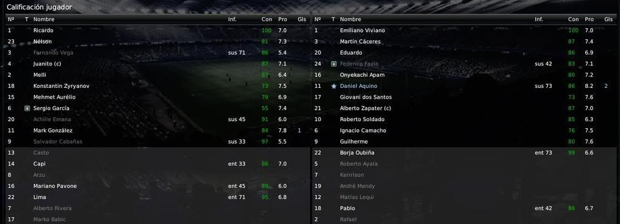Open Daniel Aquino's player profile
Image resolution: width=620 pixels, height=224 pixels.
[359, 86]
